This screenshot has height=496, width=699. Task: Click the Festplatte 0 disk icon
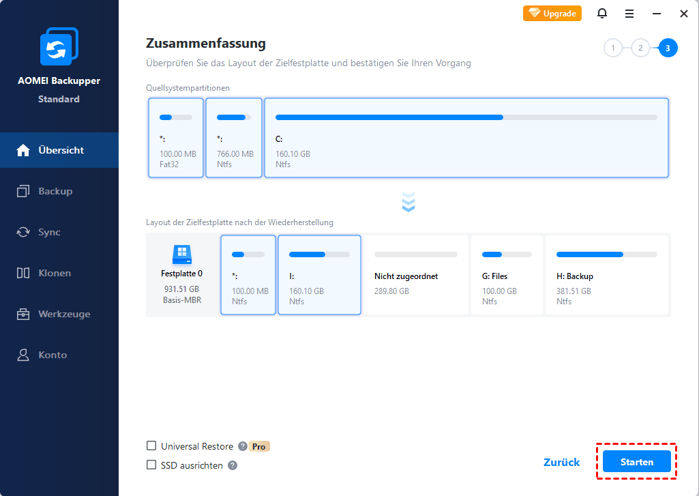tap(182, 254)
